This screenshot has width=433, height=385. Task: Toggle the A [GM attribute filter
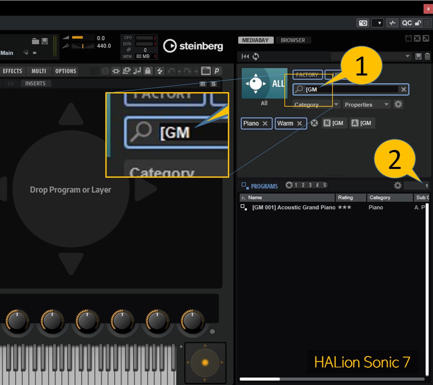click(x=362, y=123)
